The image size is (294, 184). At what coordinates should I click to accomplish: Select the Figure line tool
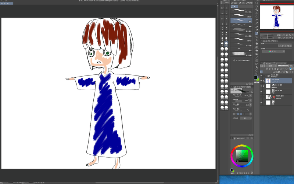point(257,57)
